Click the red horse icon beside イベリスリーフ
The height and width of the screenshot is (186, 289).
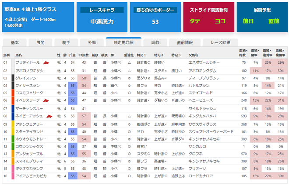[x=46, y=100]
